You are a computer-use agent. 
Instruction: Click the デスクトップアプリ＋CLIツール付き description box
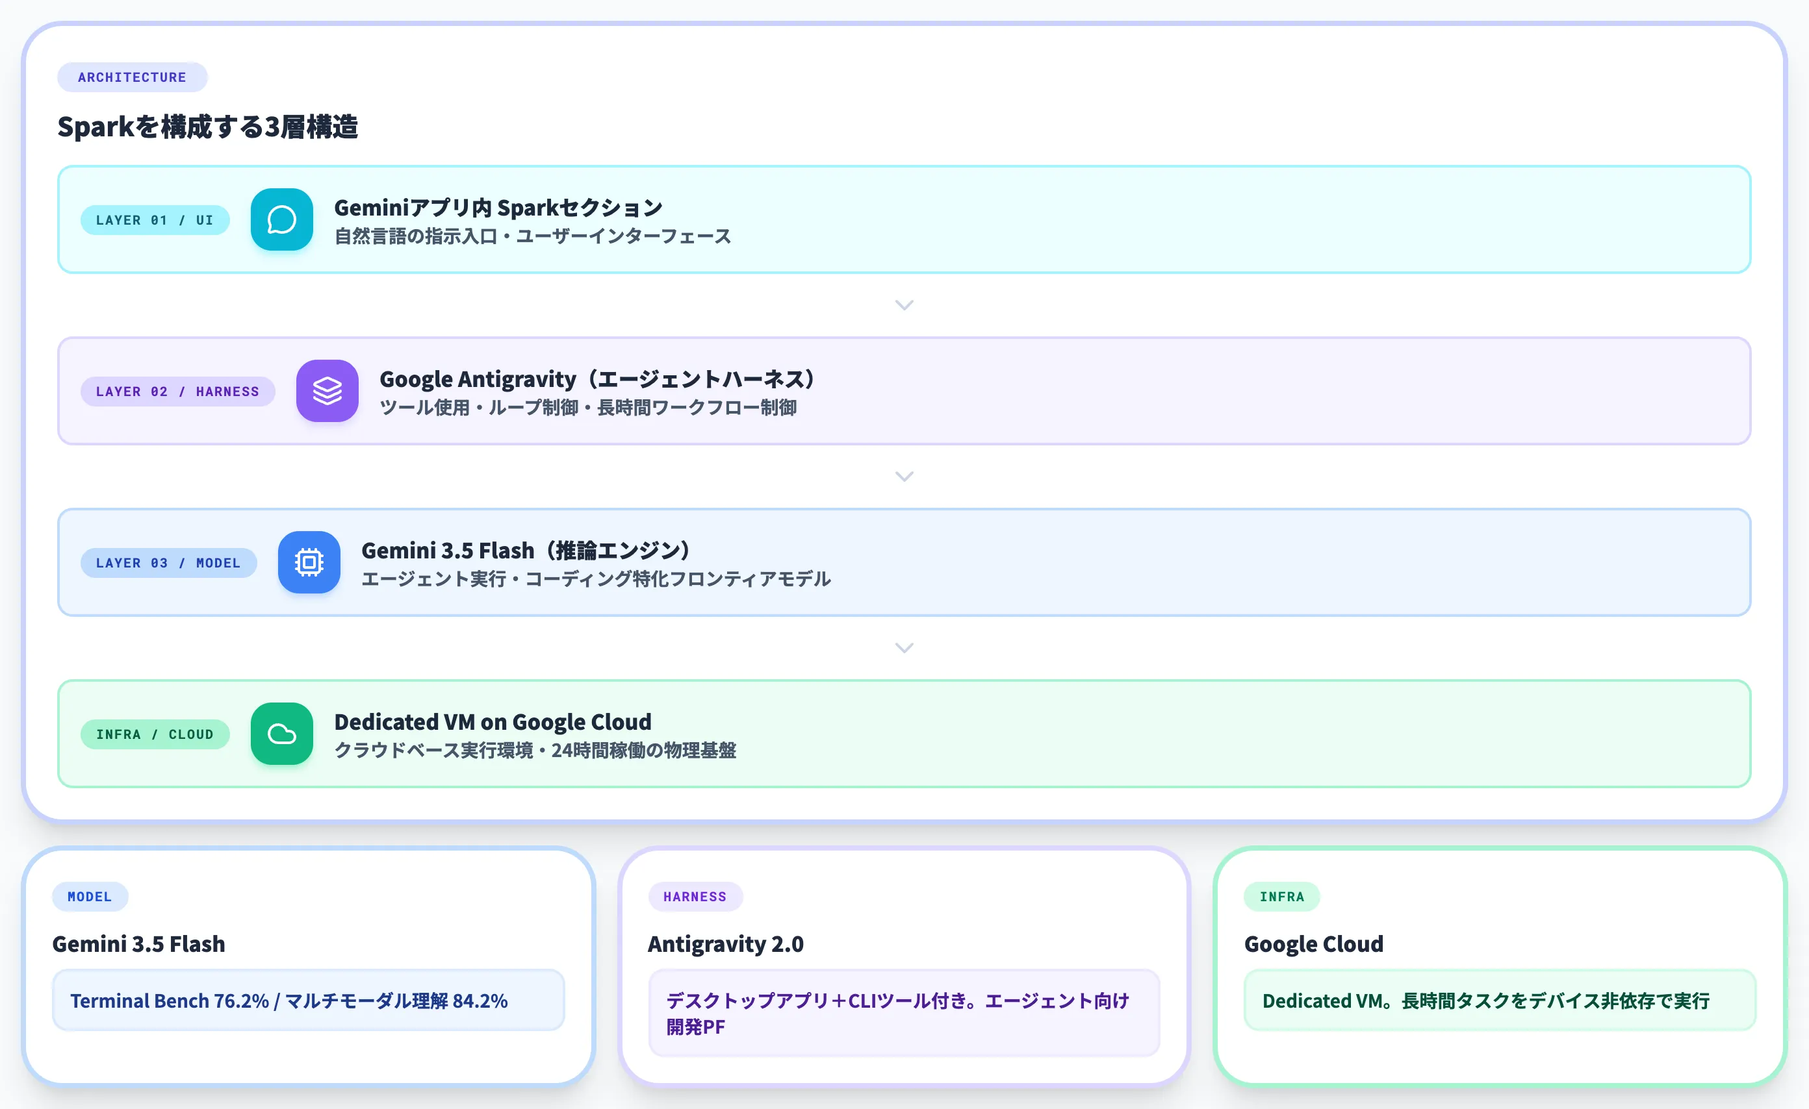pyautogui.click(x=904, y=1014)
